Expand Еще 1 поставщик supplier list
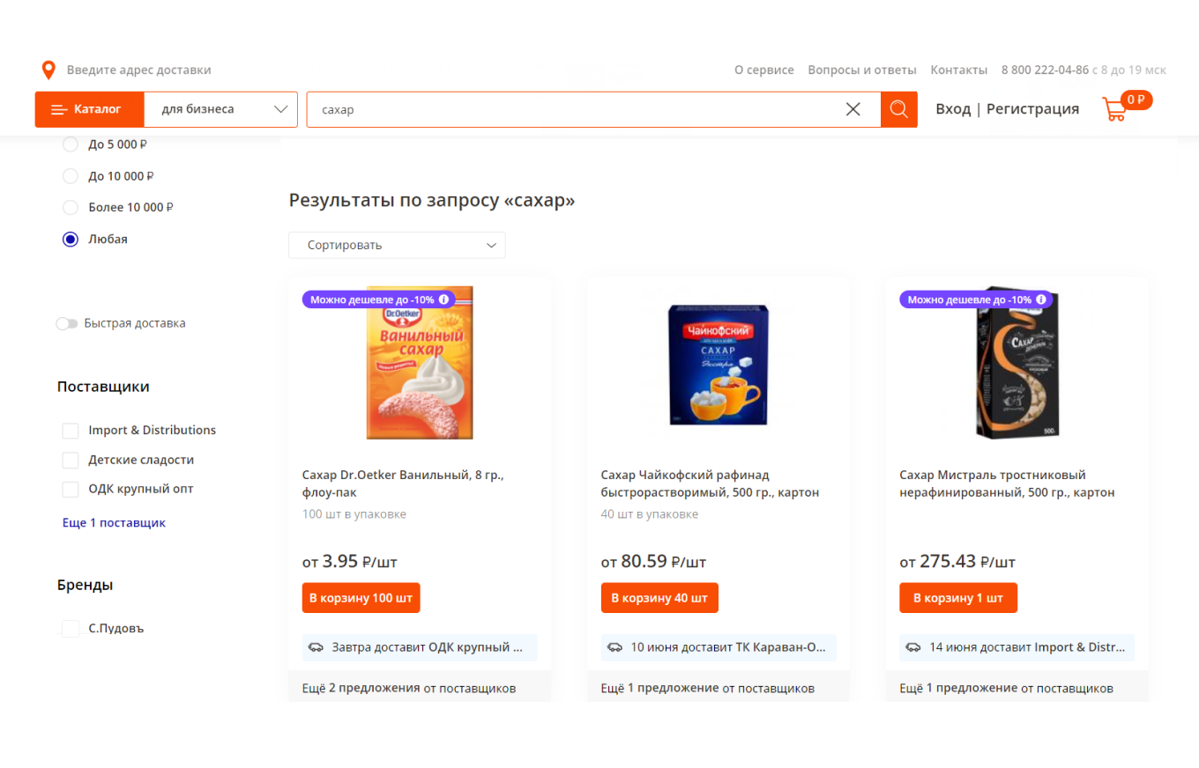This screenshot has width=1199, height=768. [x=114, y=522]
